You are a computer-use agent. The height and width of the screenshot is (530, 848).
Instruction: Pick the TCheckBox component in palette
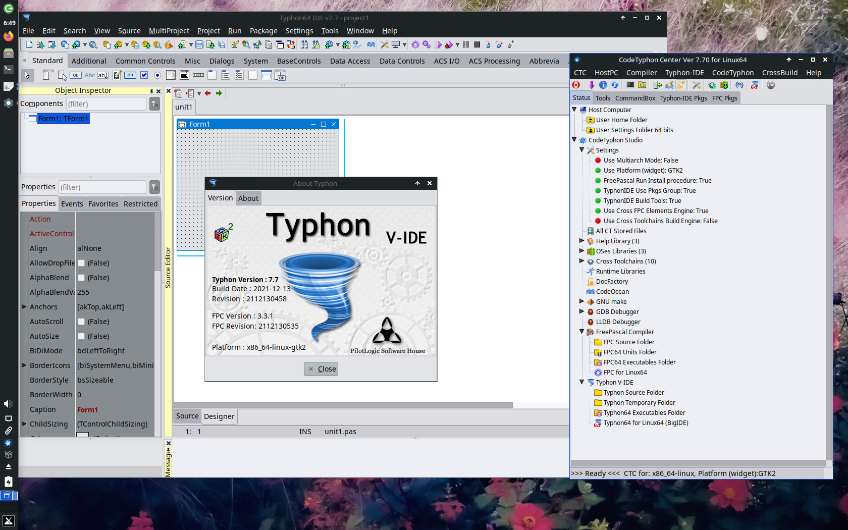(144, 75)
